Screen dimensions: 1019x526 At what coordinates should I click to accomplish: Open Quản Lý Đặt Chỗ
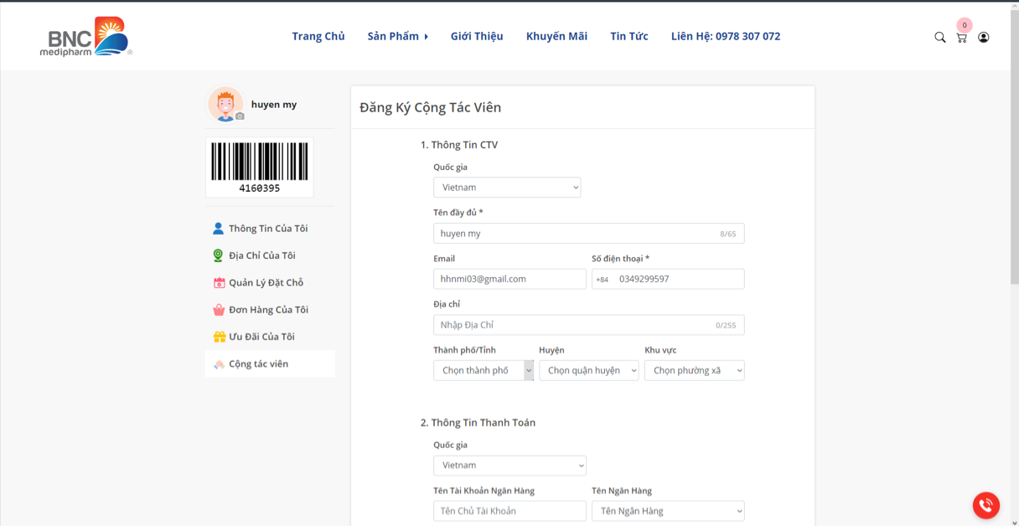pos(266,283)
